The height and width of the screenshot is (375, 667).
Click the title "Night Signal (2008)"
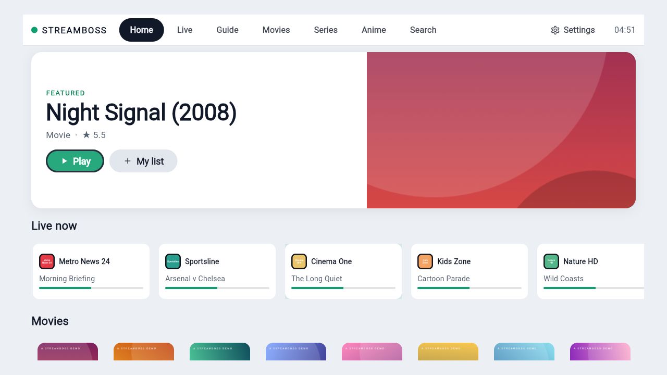(141, 113)
